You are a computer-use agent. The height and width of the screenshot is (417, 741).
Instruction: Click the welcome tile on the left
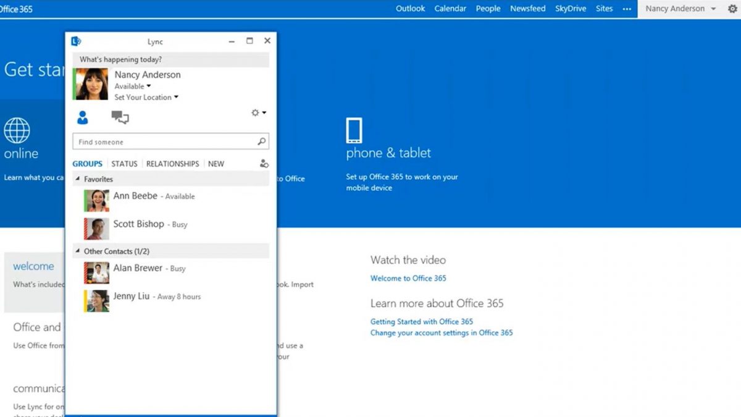[x=35, y=282]
